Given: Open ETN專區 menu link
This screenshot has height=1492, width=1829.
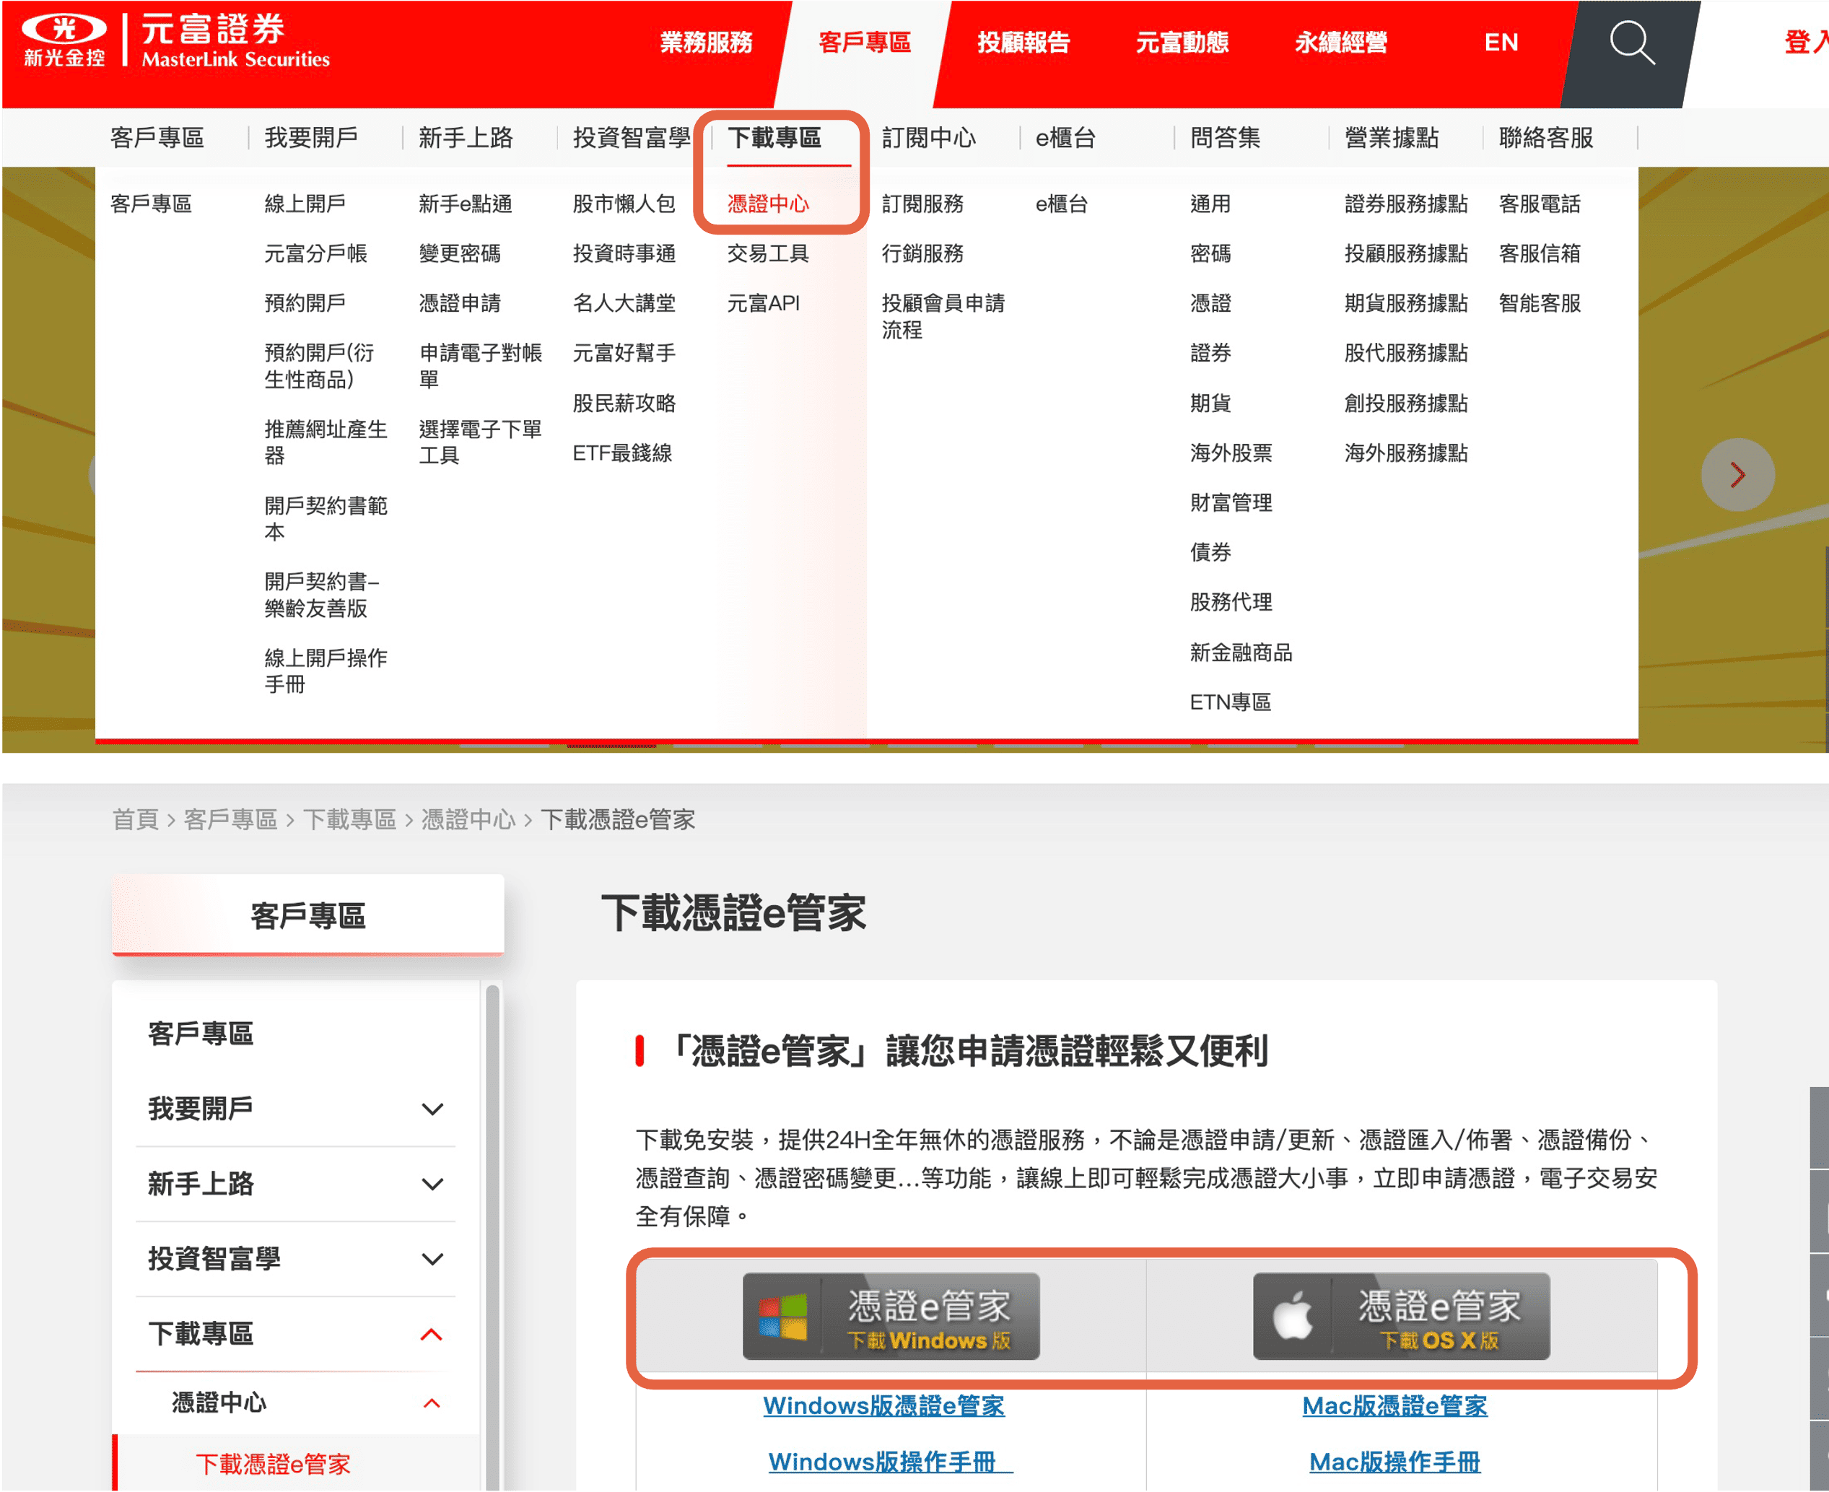Looking at the screenshot, I should (1230, 702).
